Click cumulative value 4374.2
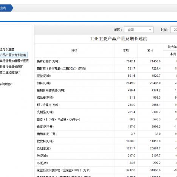The width and height of the screenshot is (177, 177). point(156,90)
